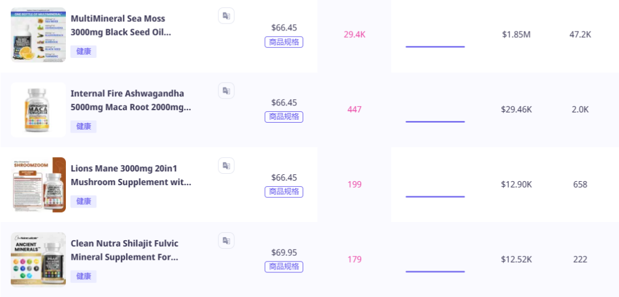Click sales trend line in 29.4K row
Viewport: 619px width, 297px height.
point(435,46)
